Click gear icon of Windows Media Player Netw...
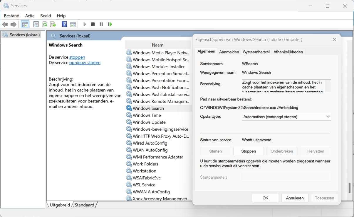The image size is (354, 217). click(x=129, y=53)
